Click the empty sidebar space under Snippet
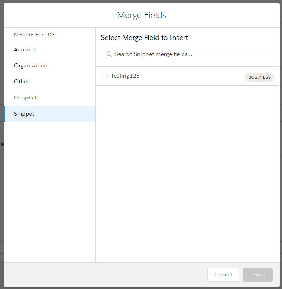The height and width of the screenshot is (289, 282). (x=49, y=188)
